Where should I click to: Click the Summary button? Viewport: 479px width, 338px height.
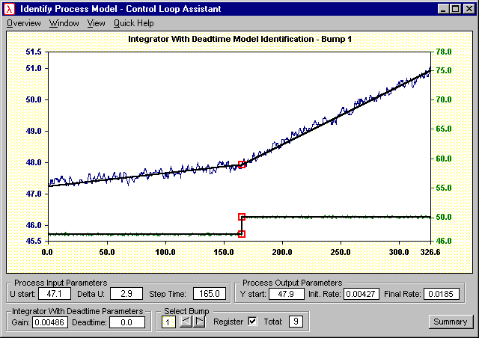pyautogui.click(x=451, y=322)
